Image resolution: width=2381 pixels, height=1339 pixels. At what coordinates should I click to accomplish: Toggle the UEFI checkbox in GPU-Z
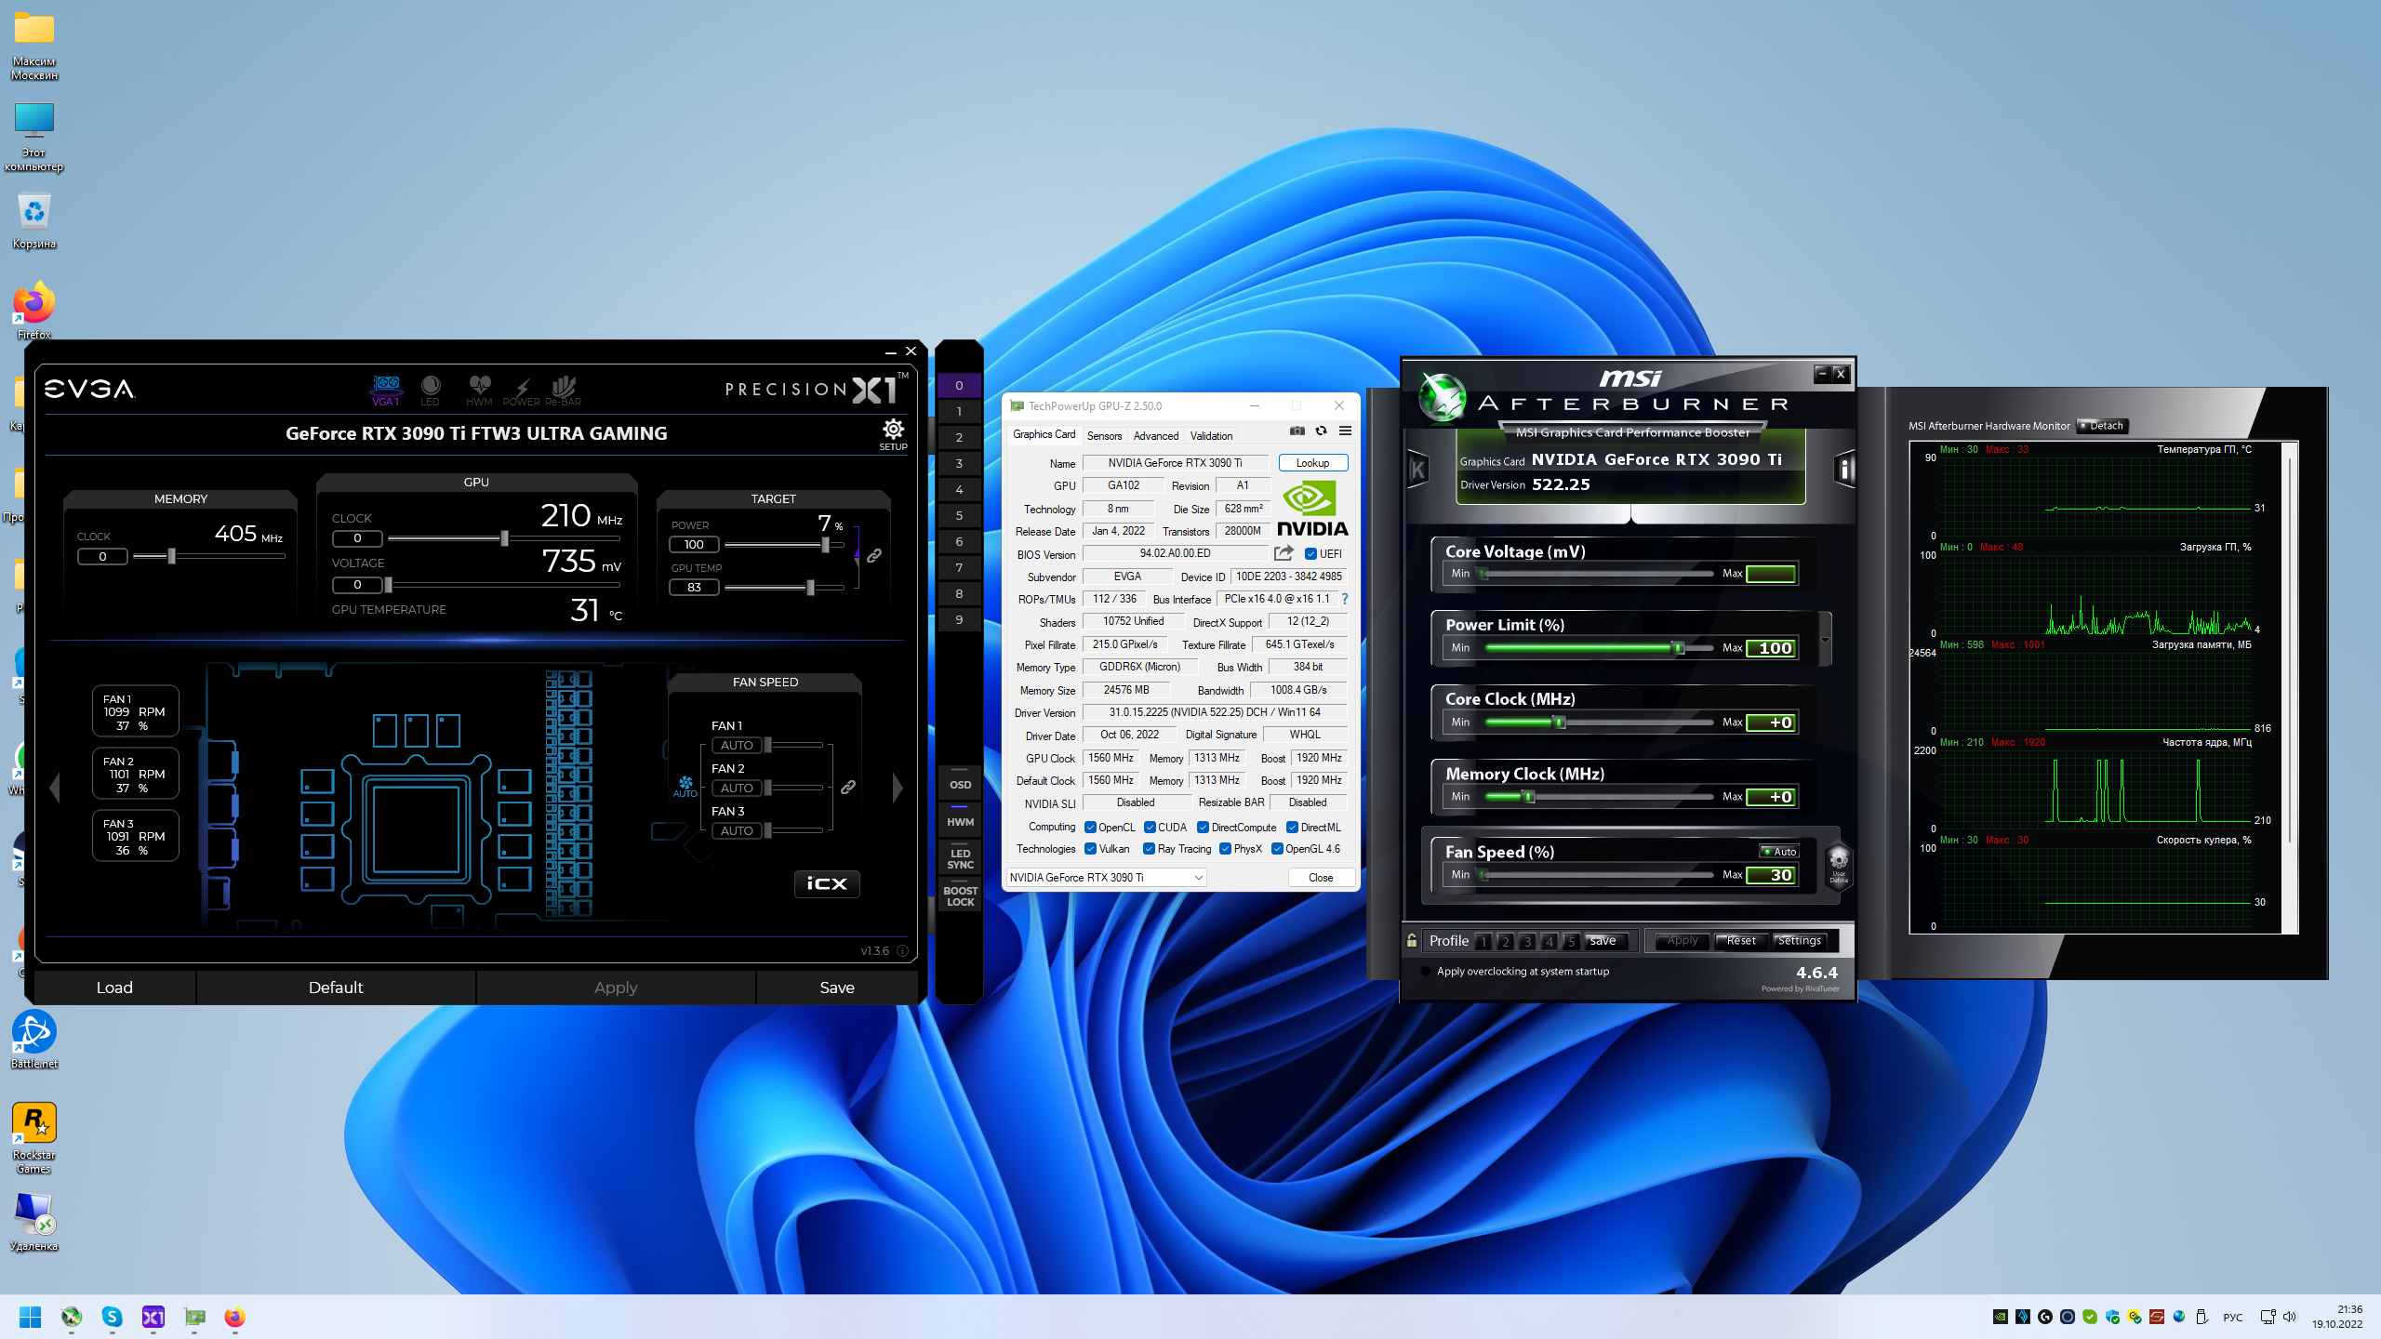tap(1310, 554)
